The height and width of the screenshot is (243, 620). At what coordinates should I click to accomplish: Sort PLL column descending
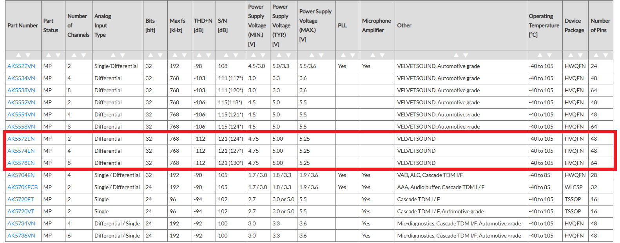(353, 55)
